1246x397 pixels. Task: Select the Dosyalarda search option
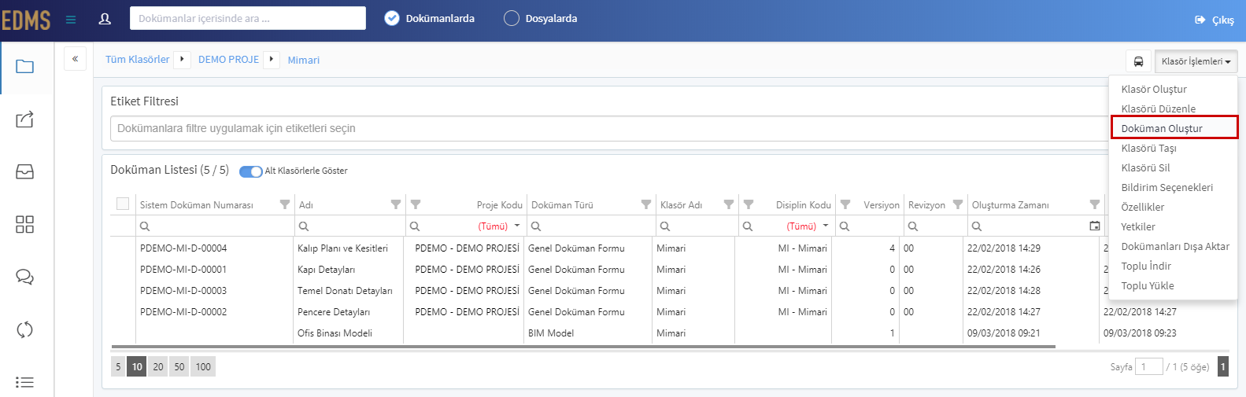click(540, 18)
